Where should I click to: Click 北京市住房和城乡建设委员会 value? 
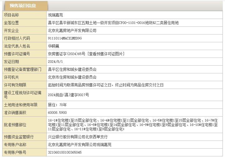pyautogui.click(x=72, y=77)
